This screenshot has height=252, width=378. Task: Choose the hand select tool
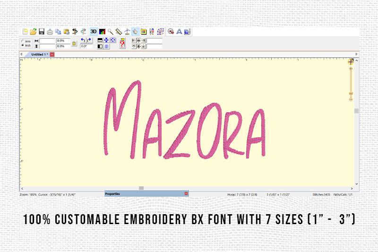(x=135, y=32)
